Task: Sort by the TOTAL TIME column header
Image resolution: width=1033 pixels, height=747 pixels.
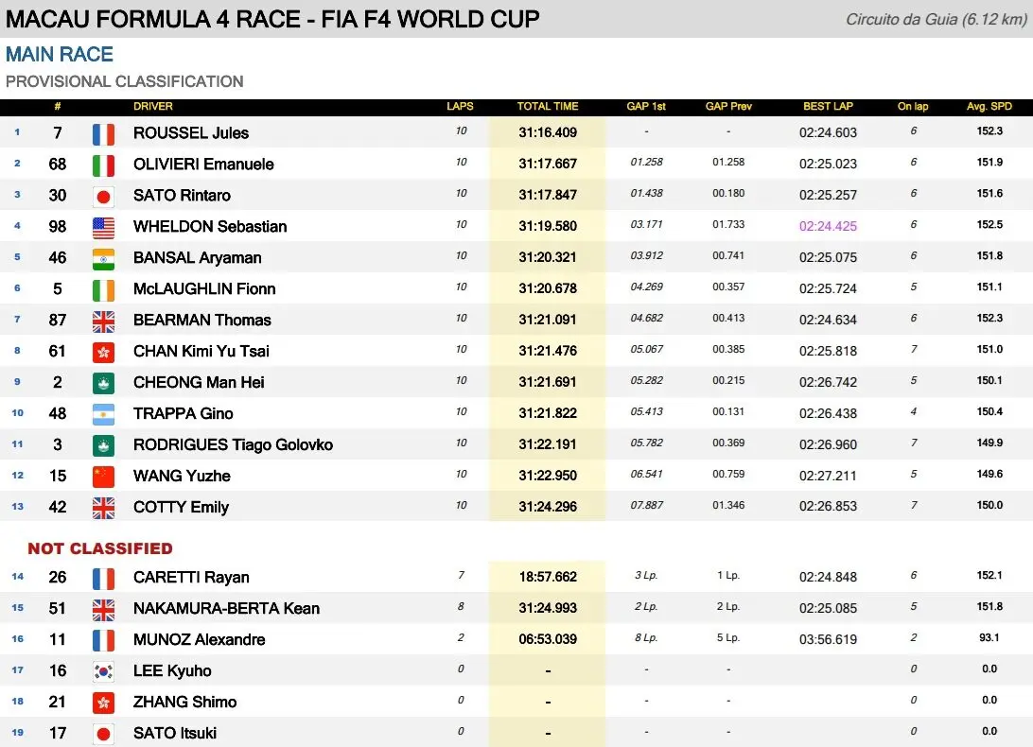Action: [547, 107]
